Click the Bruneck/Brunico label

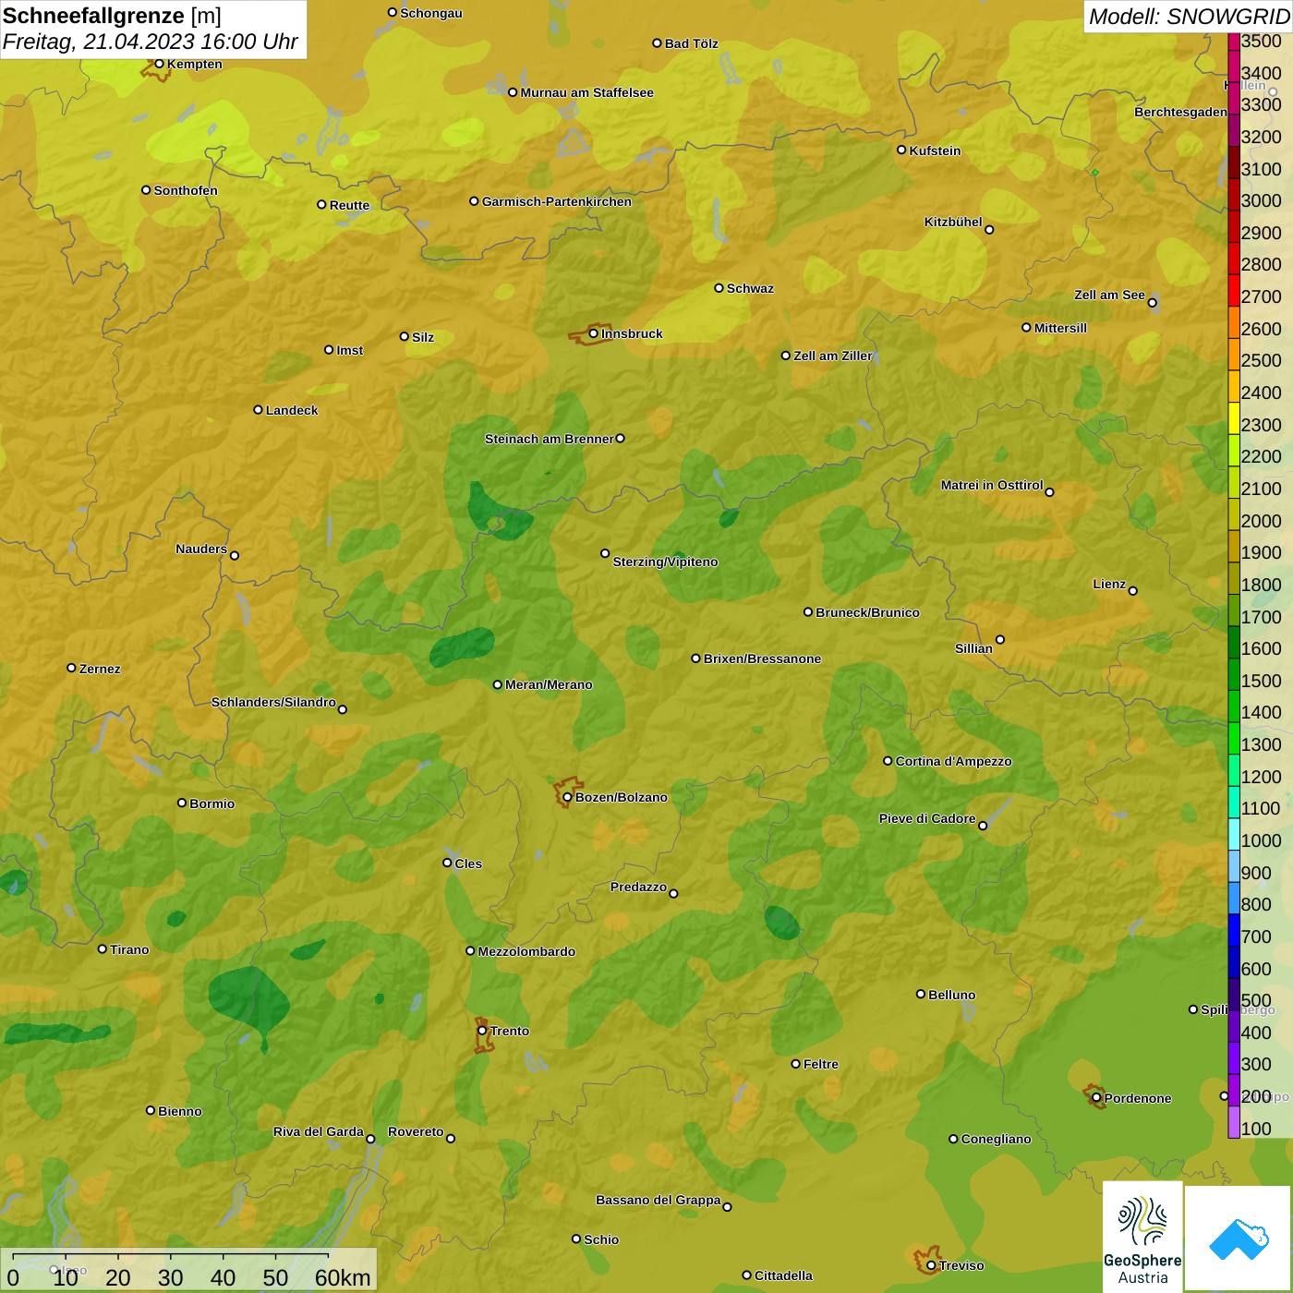click(x=867, y=612)
